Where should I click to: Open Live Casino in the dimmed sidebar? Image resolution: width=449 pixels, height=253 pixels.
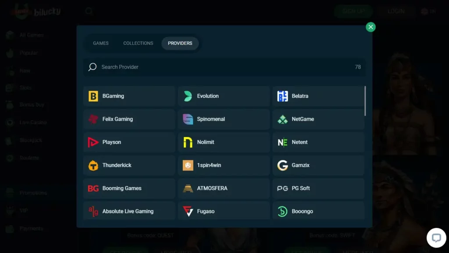33,123
